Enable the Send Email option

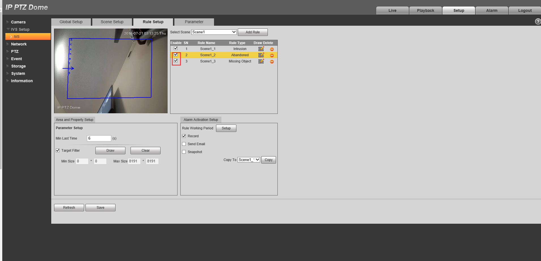pos(184,144)
